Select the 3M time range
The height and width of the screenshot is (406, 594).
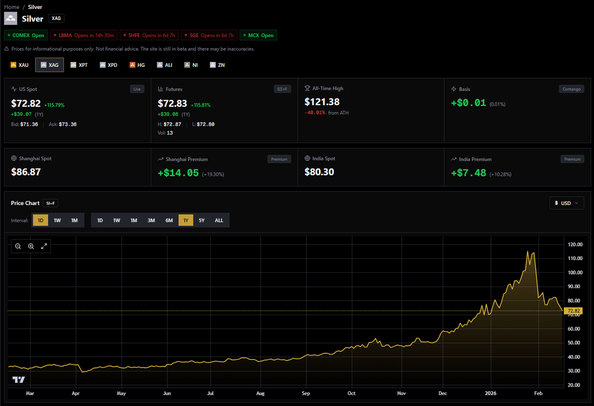tap(151, 220)
